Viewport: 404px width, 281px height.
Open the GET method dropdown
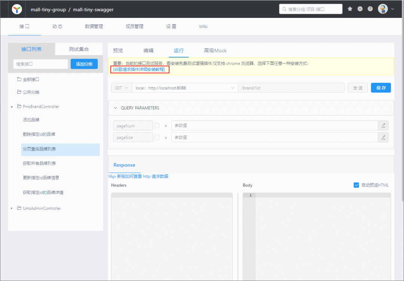tap(121, 88)
